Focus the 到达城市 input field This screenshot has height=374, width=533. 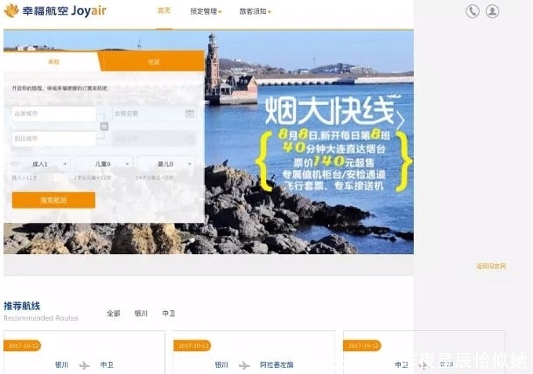click(x=54, y=138)
